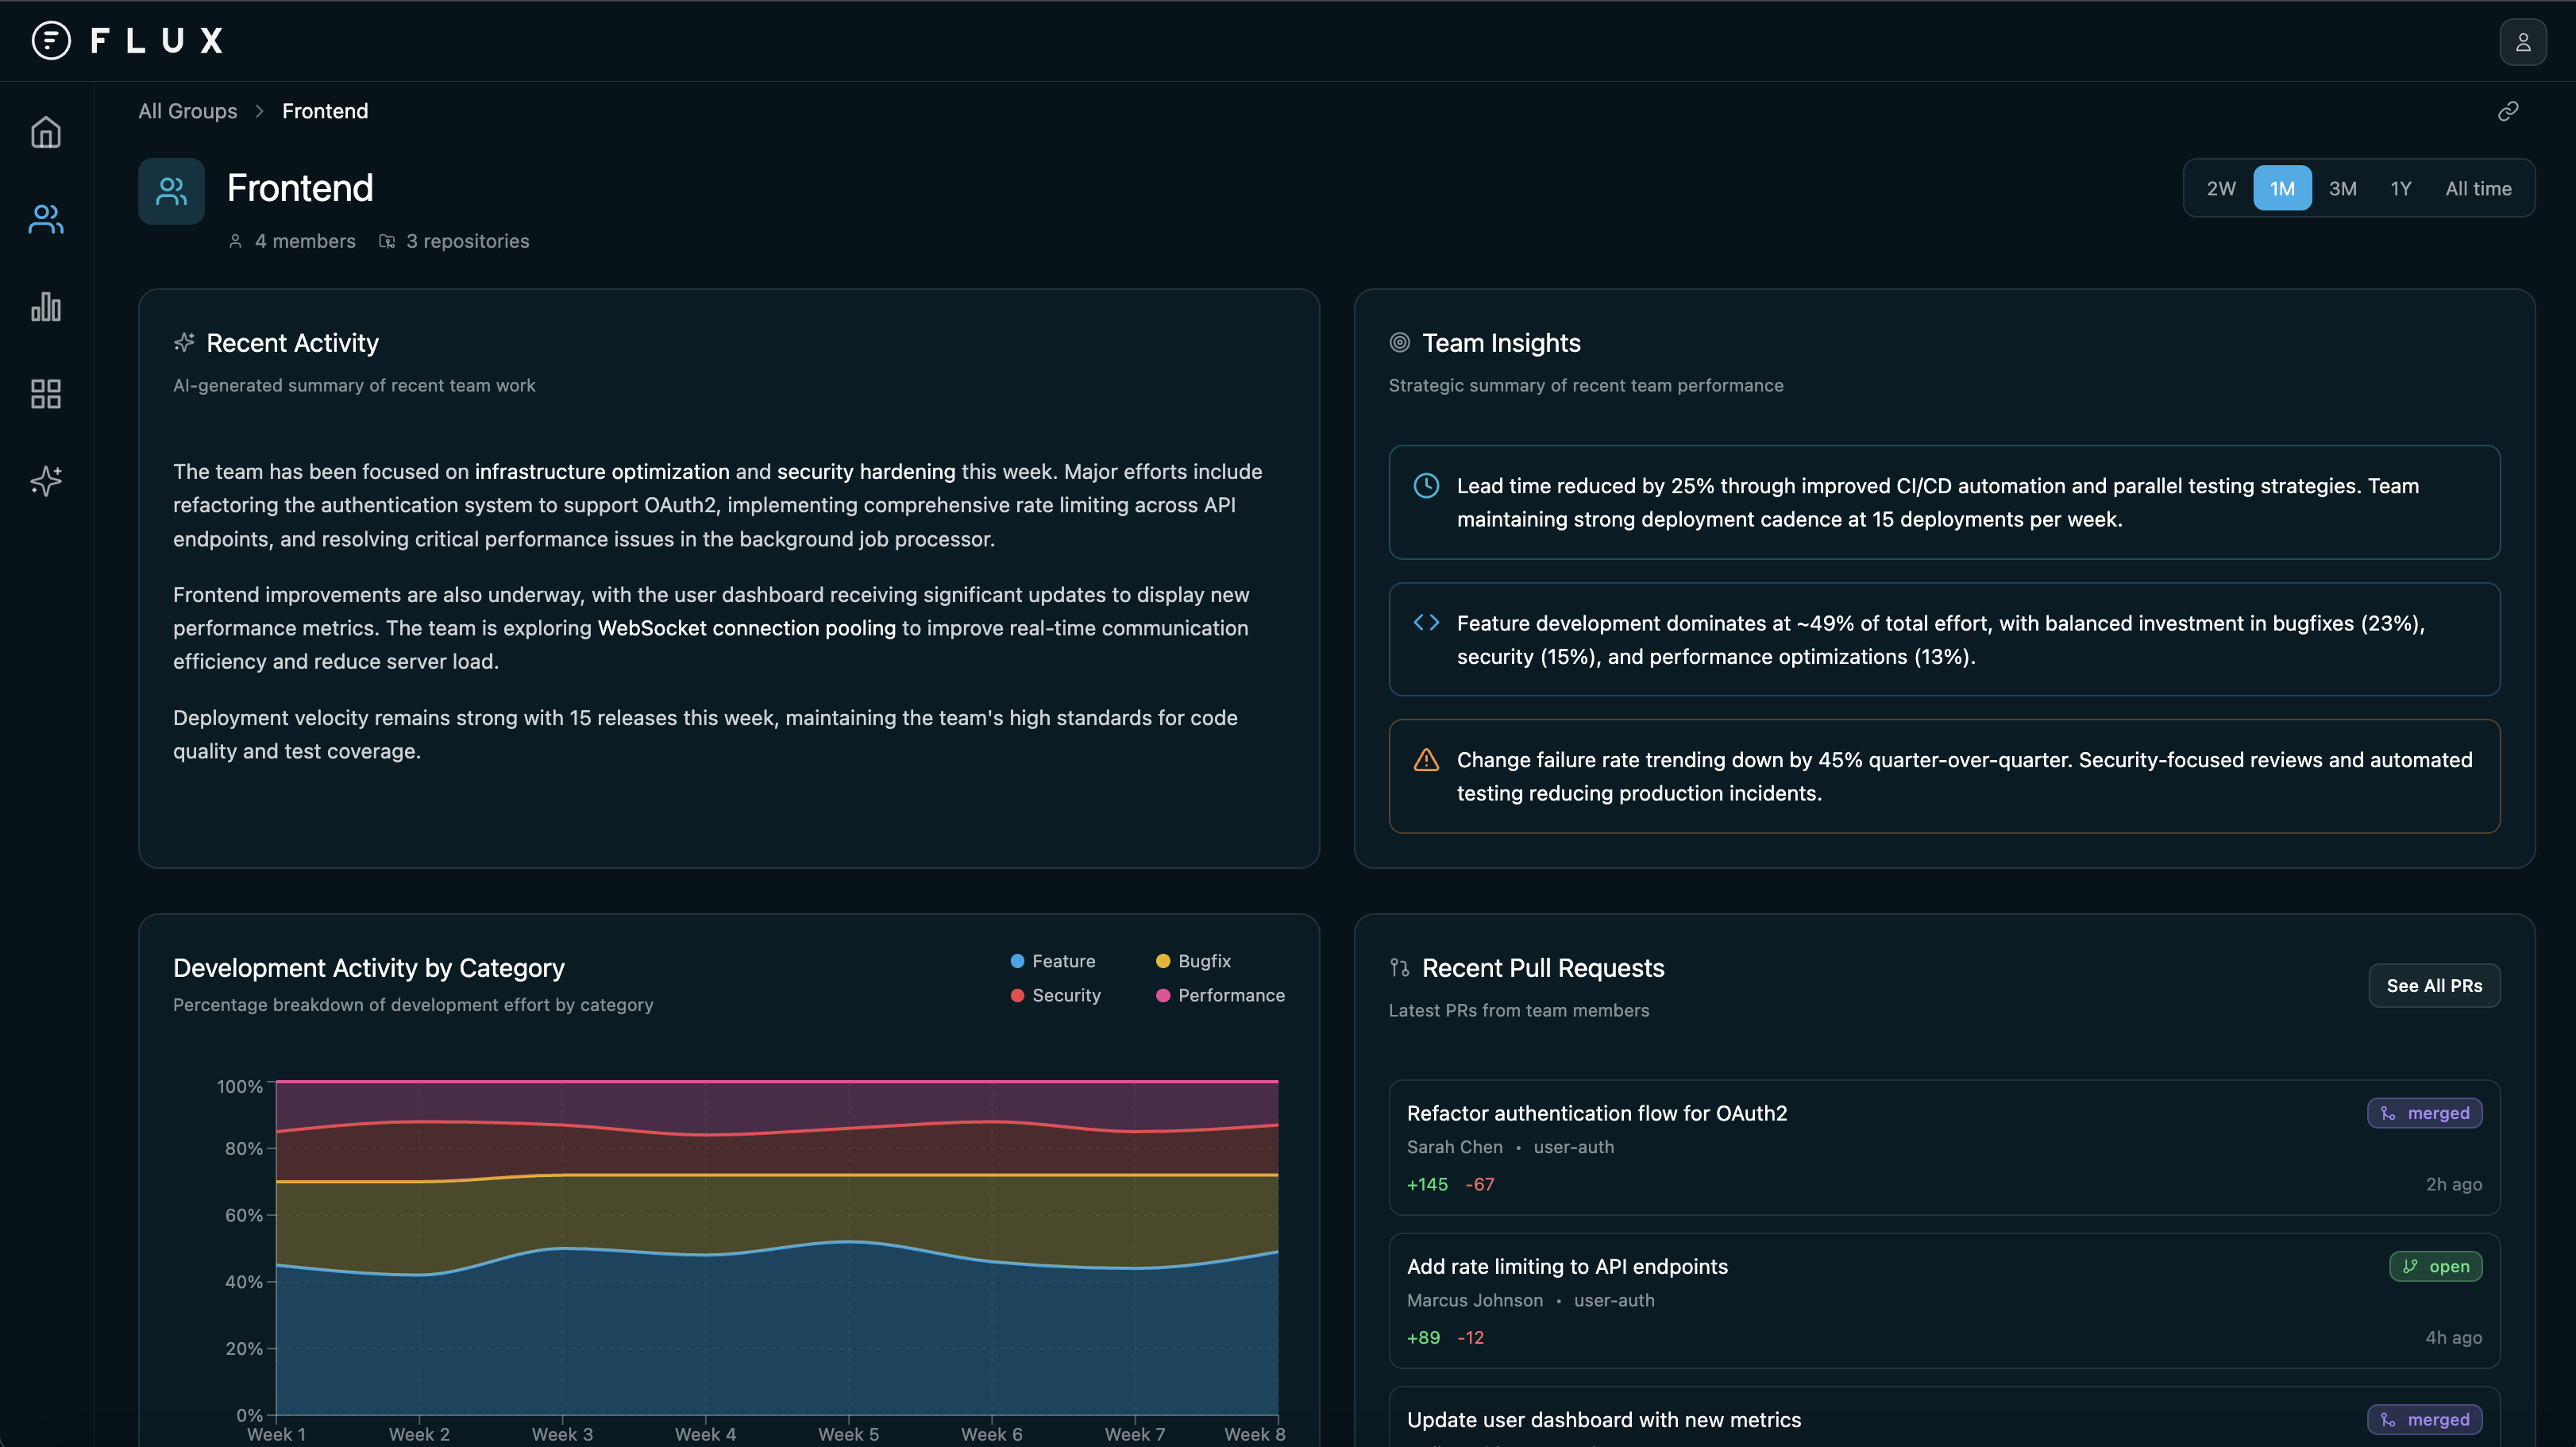Select the 1Y time range
Viewport: 2576px width, 1447px height.
tap(2400, 189)
